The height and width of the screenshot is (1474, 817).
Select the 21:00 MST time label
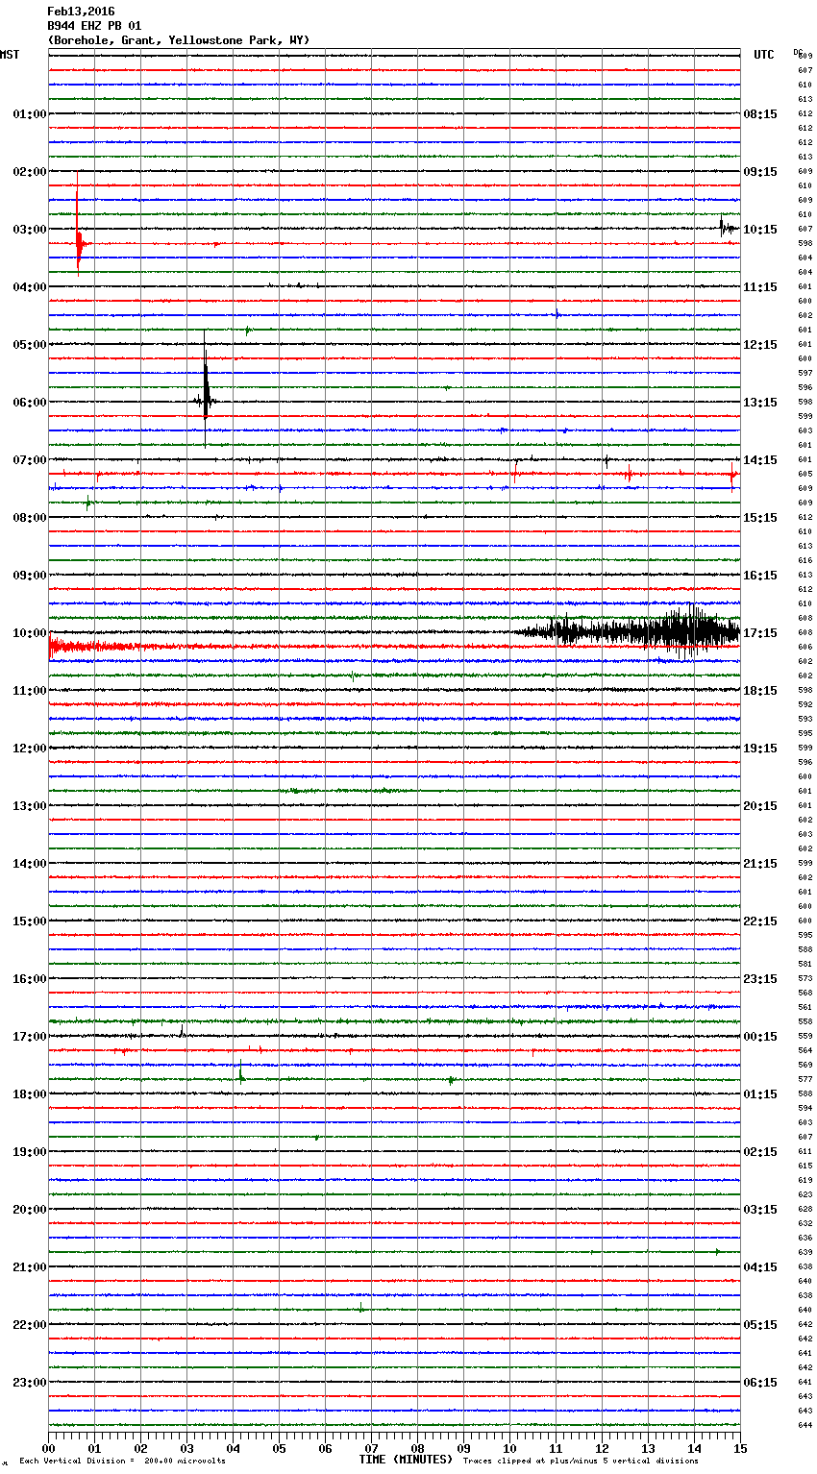(29, 1267)
